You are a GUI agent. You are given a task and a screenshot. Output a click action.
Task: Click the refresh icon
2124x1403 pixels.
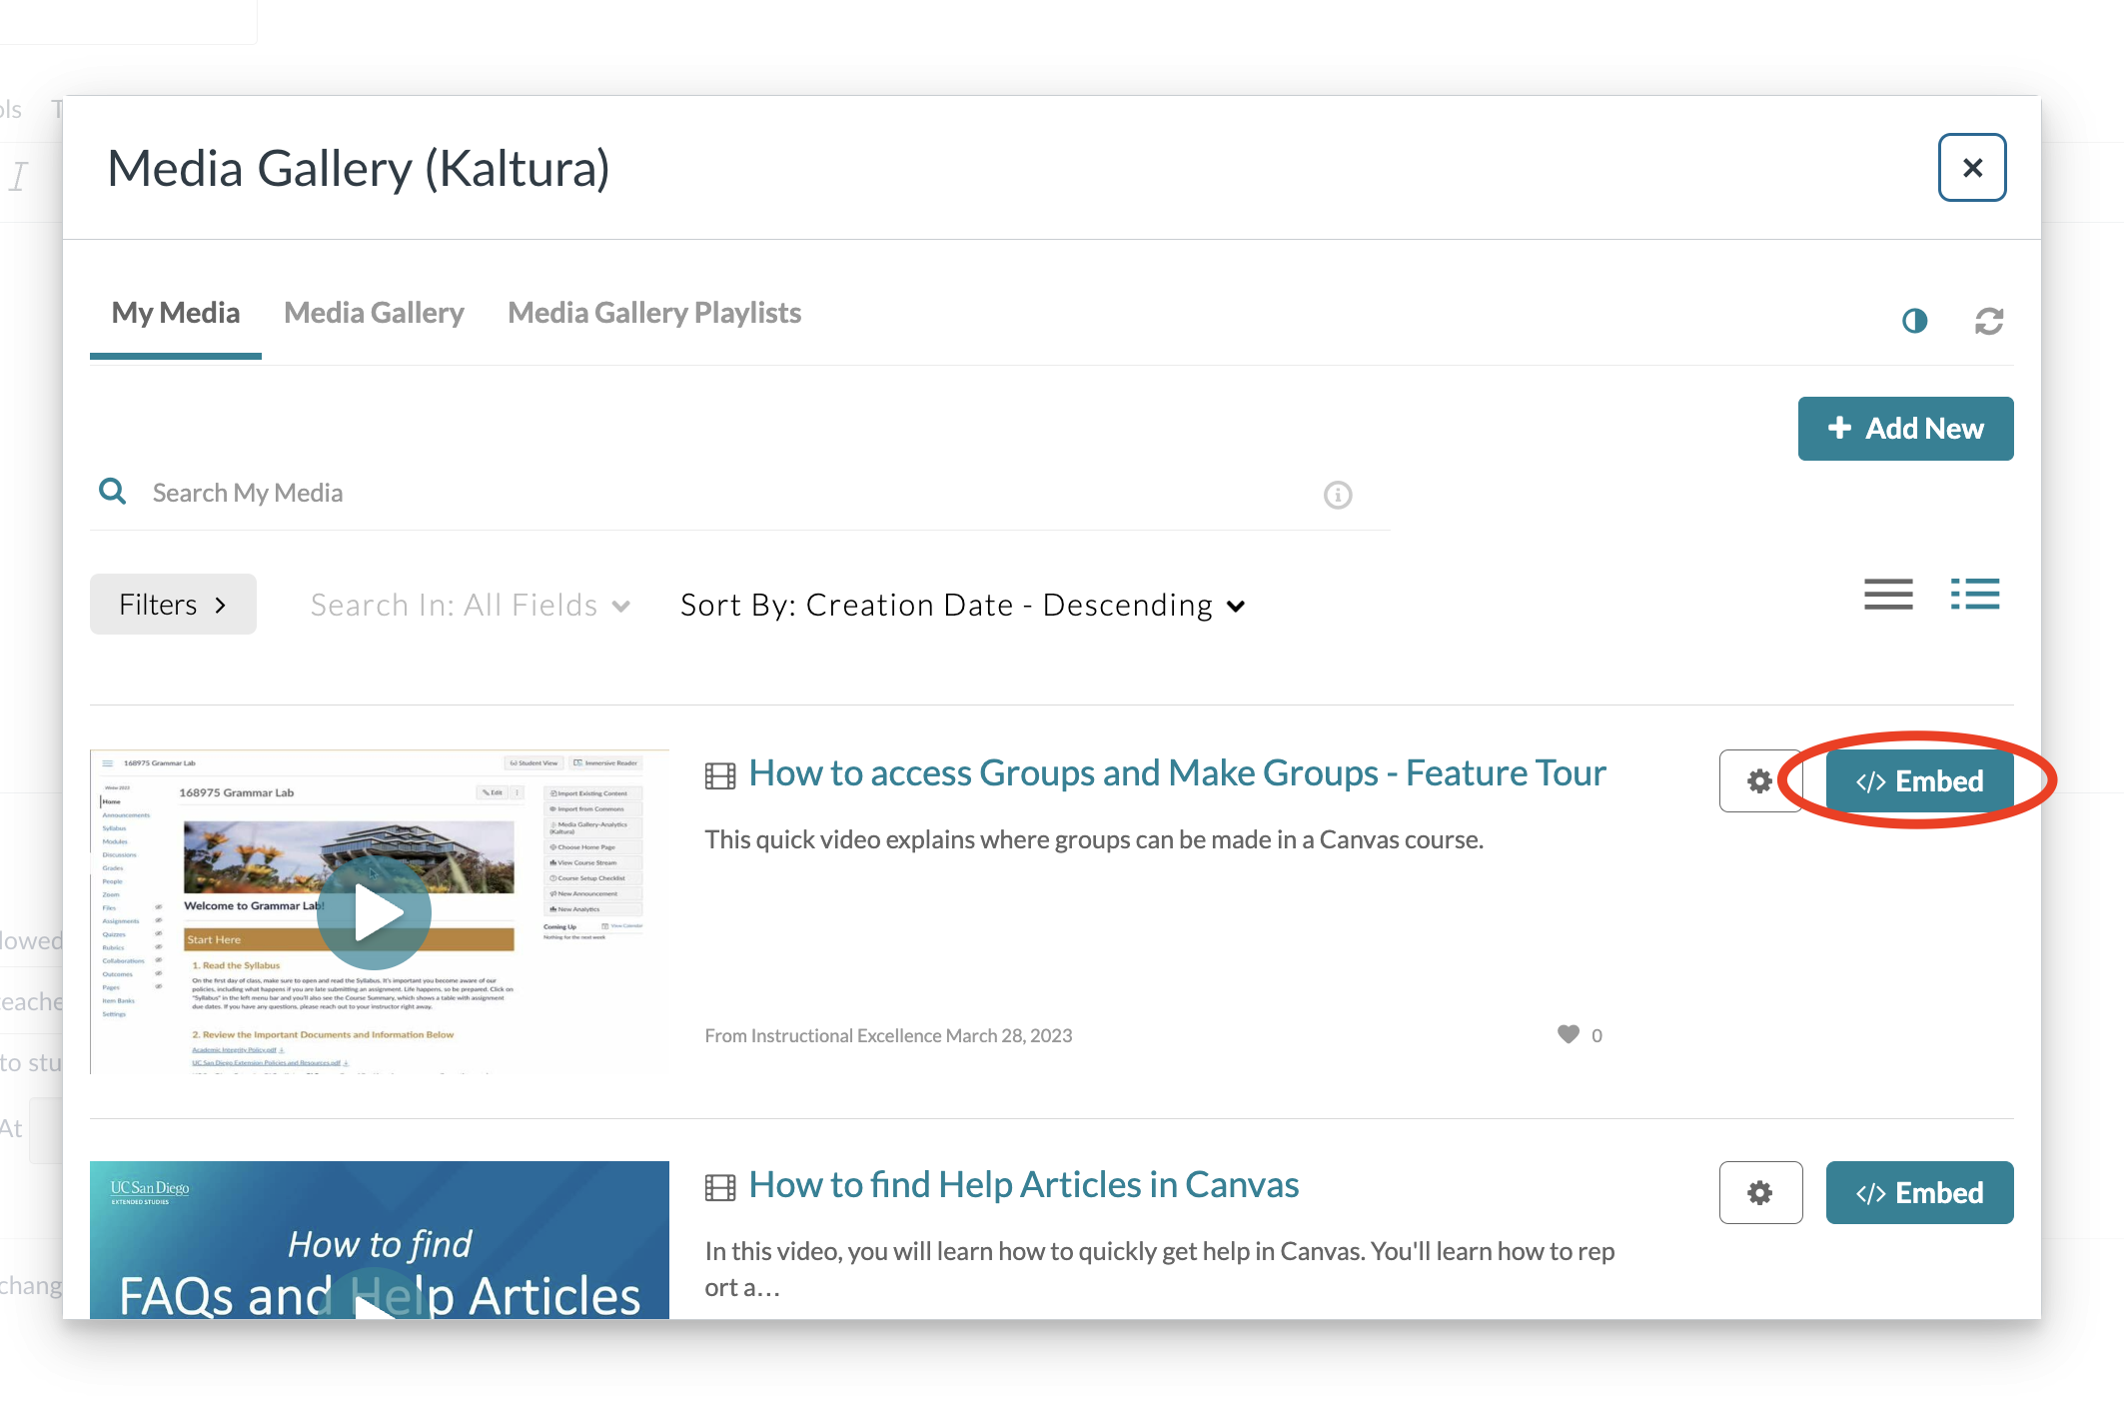coord(1989,321)
